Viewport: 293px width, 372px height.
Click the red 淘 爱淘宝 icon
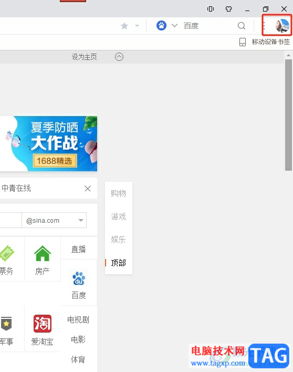pos(43,323)
